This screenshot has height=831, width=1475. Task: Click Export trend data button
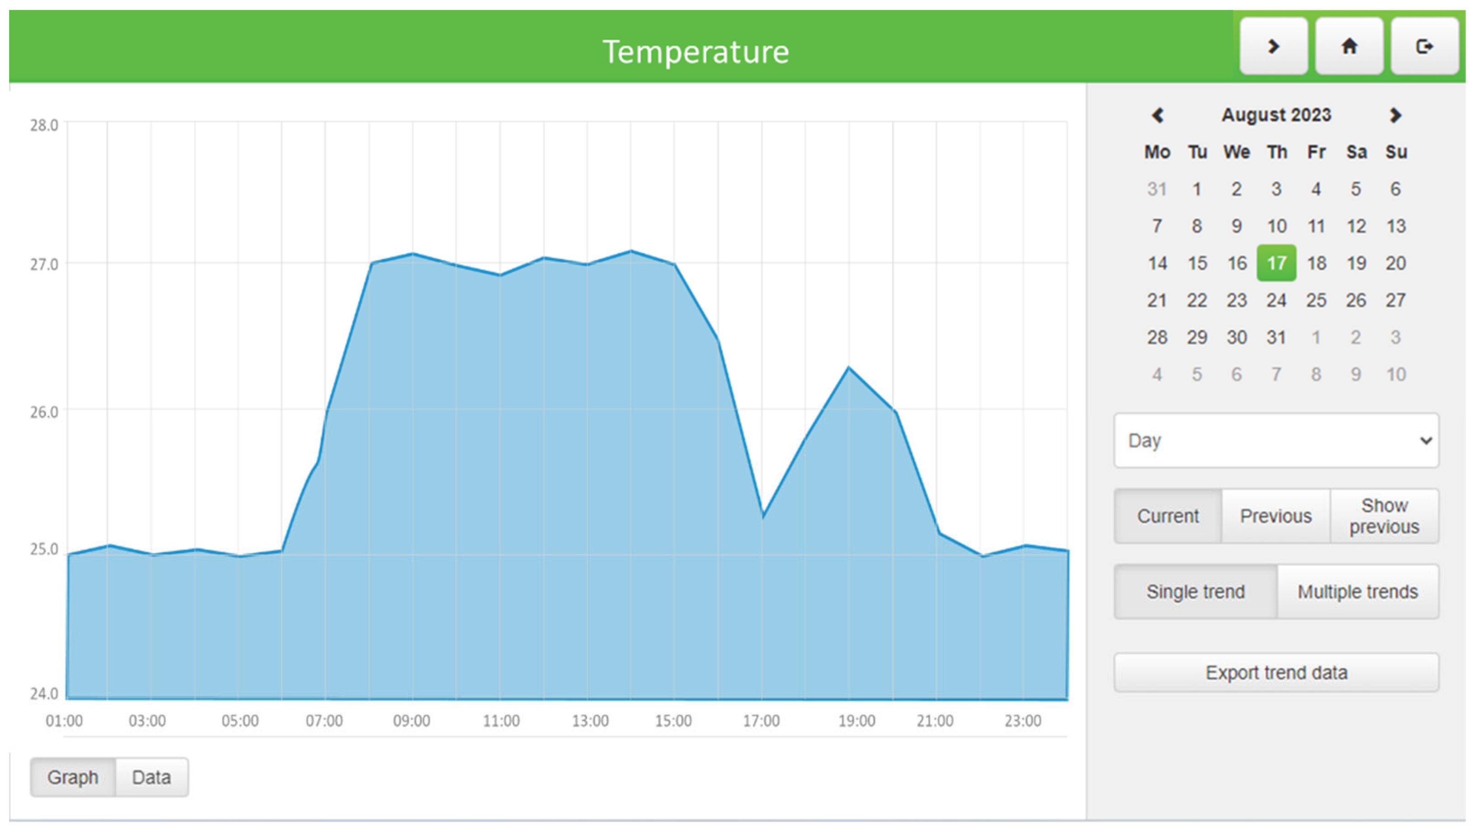click(1276, 673)
